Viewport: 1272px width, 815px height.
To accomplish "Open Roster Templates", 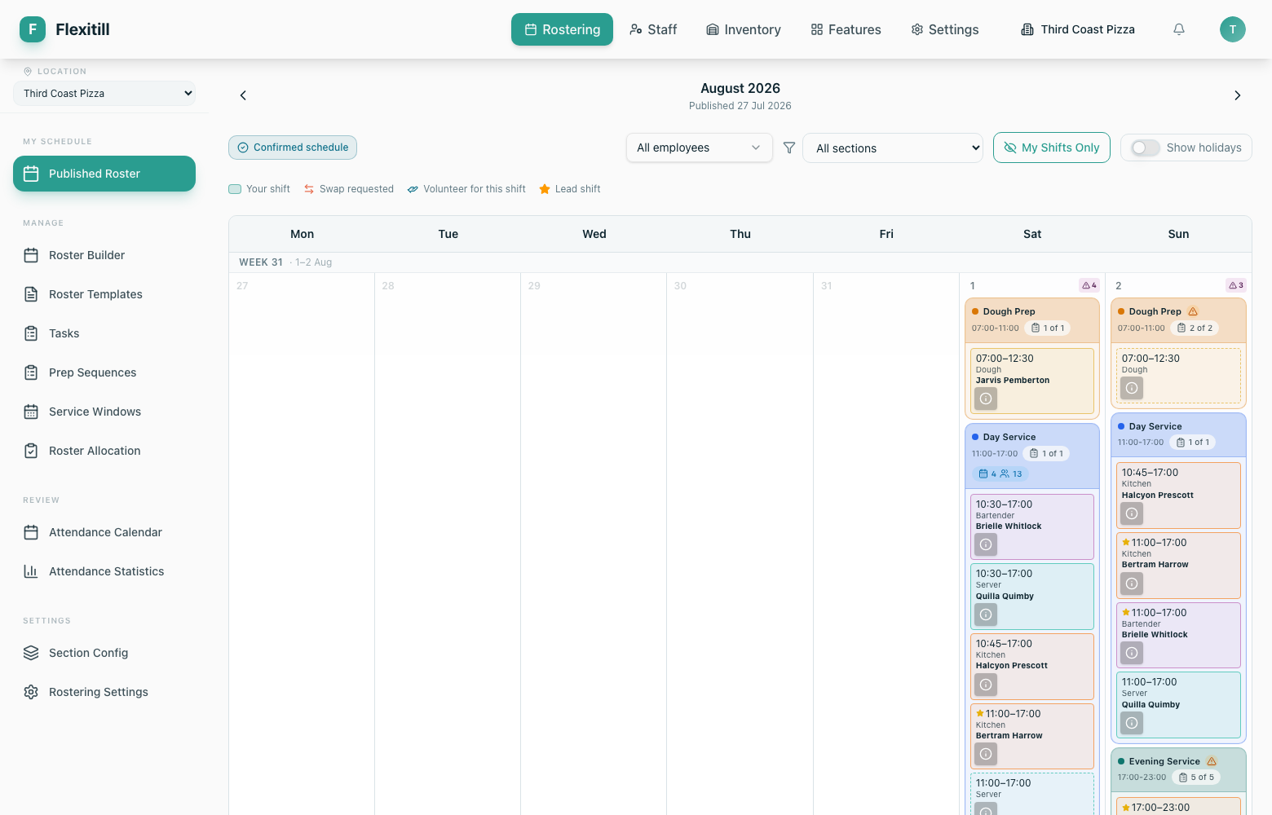I will click(x=104, y=294).
